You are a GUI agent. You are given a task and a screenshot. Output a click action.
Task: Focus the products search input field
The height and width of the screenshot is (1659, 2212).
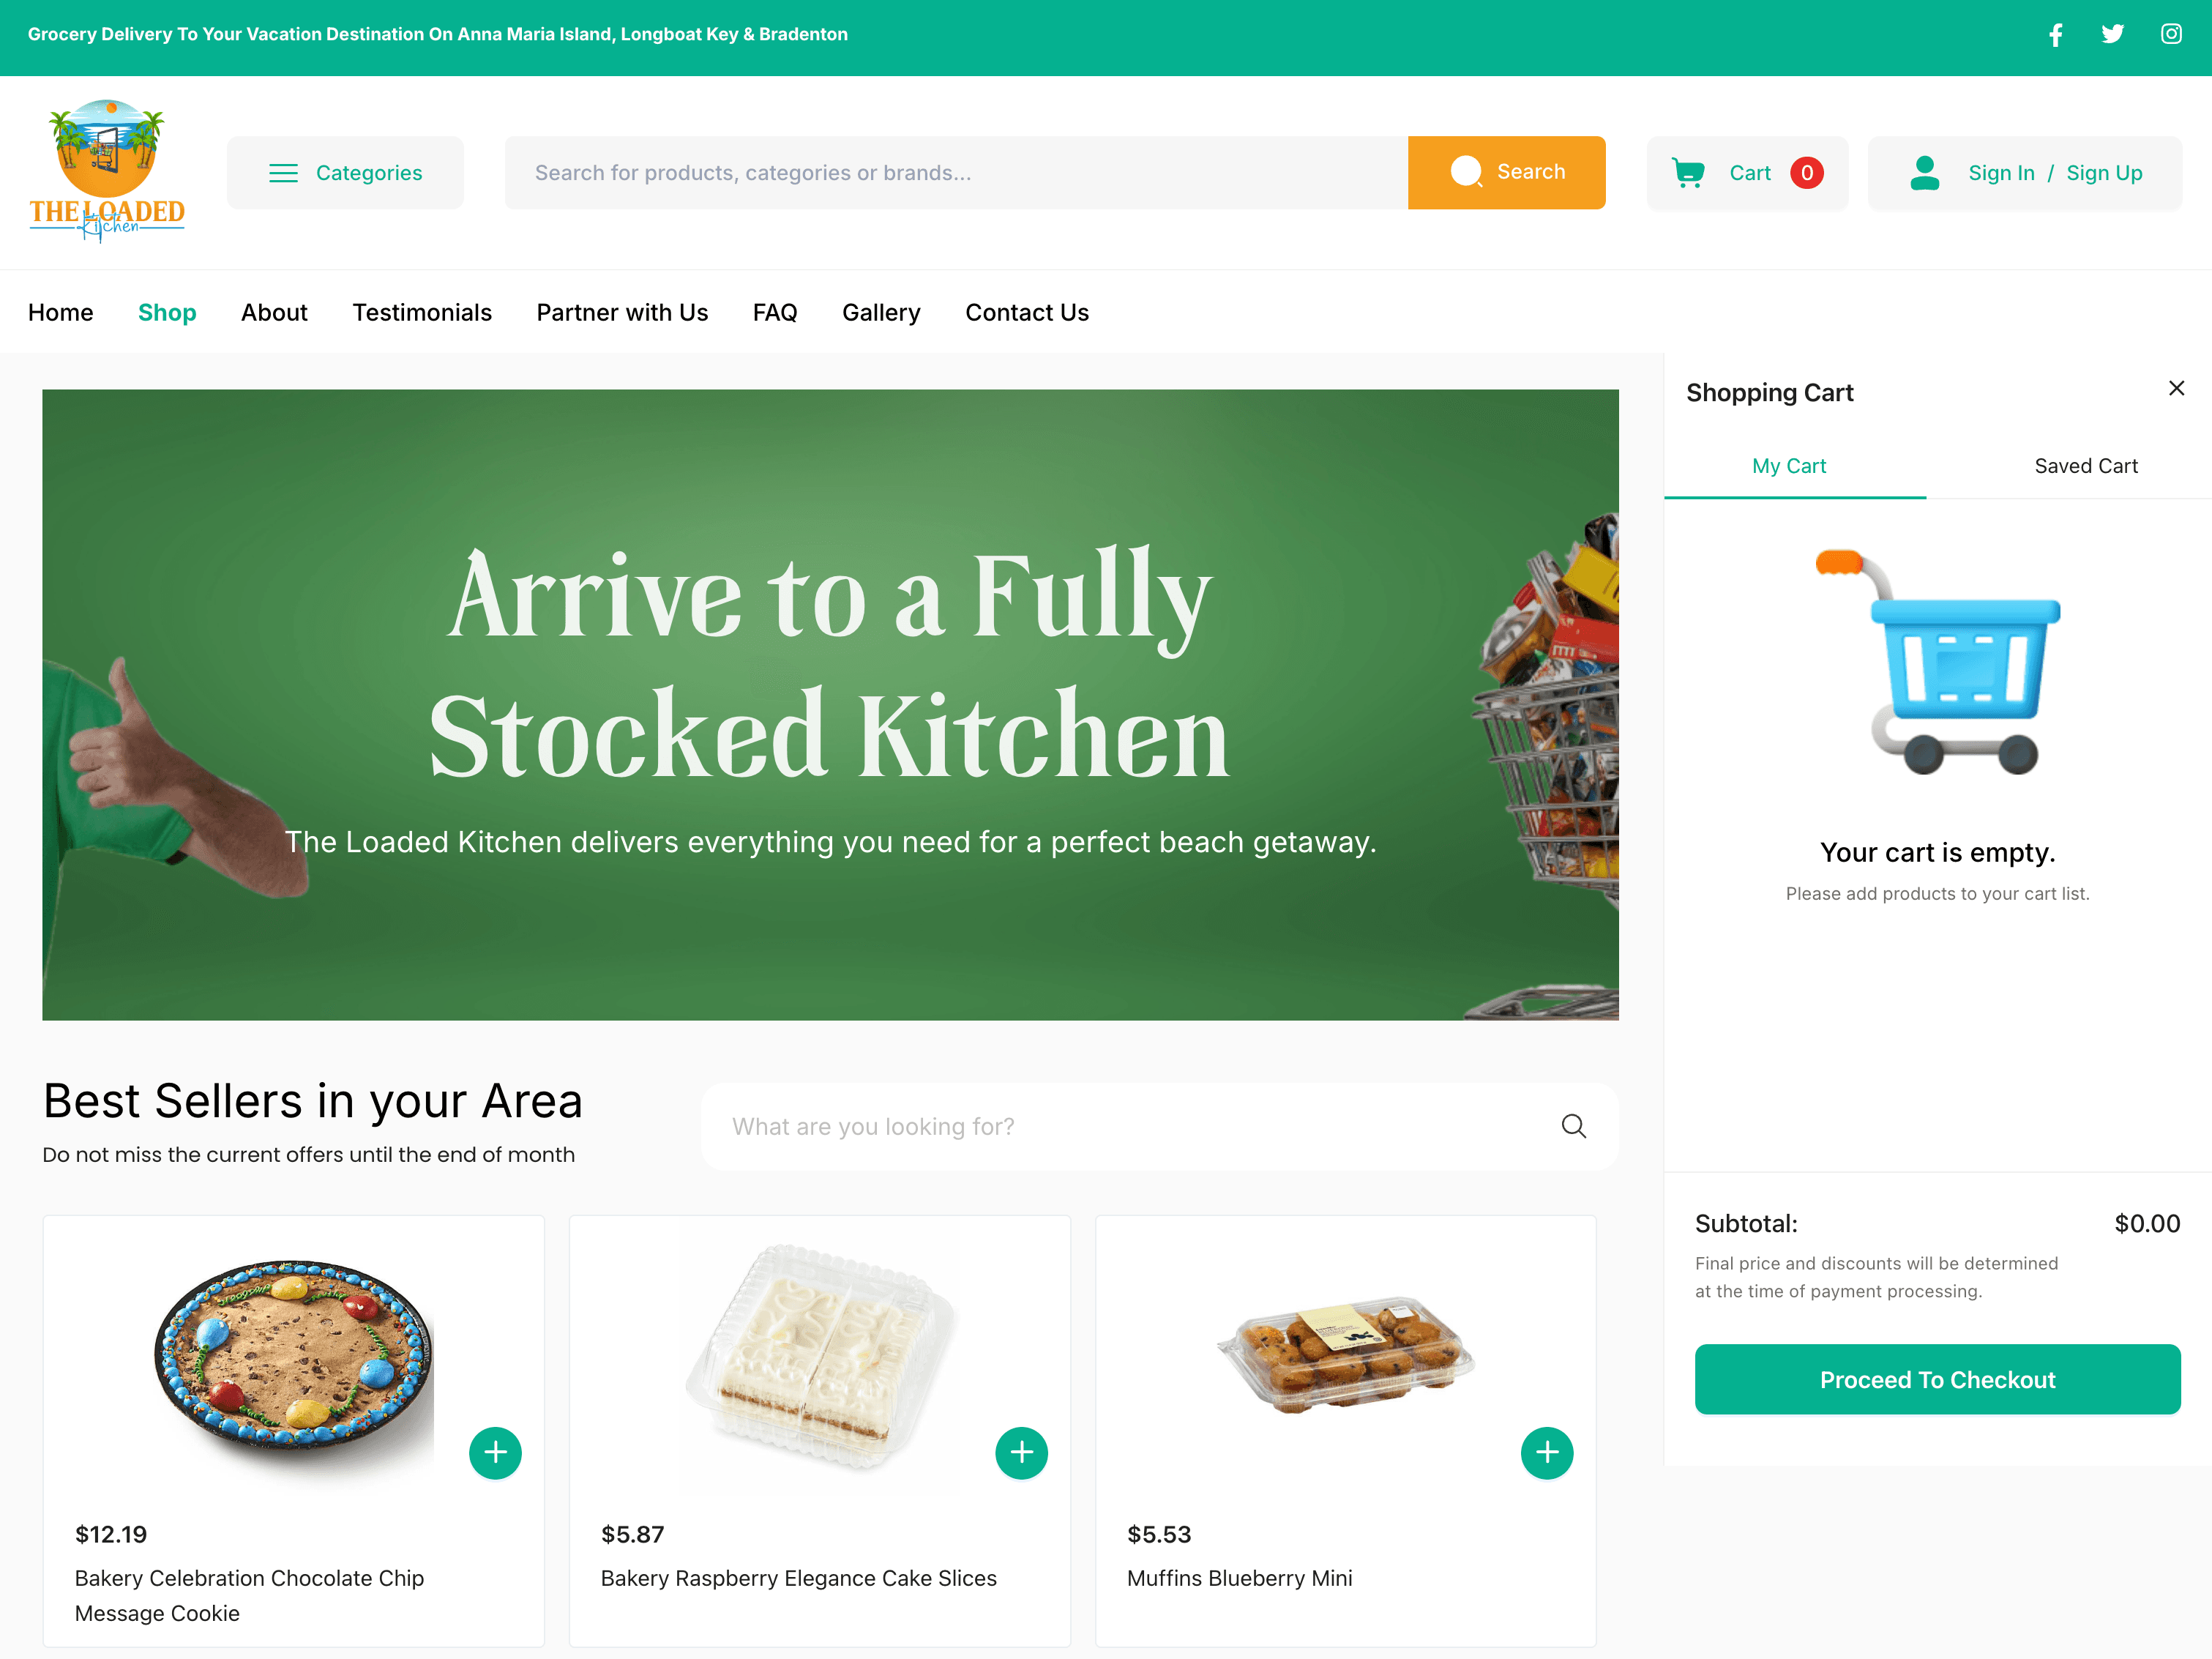coord(950,172)
